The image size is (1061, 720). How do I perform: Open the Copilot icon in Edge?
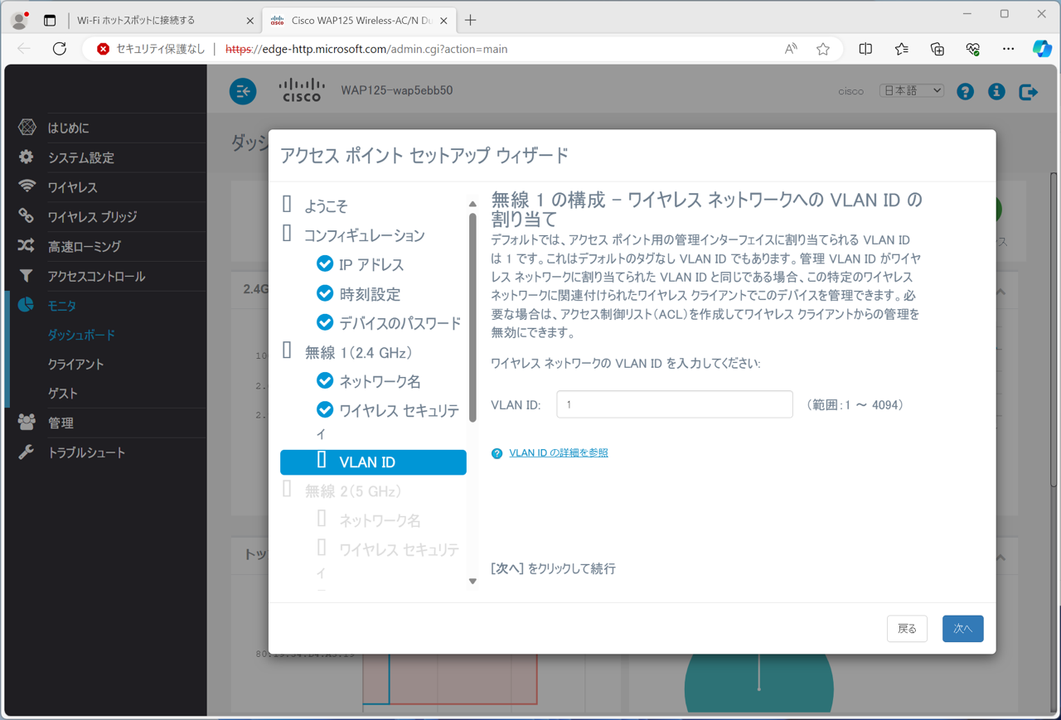point(1042,49)
